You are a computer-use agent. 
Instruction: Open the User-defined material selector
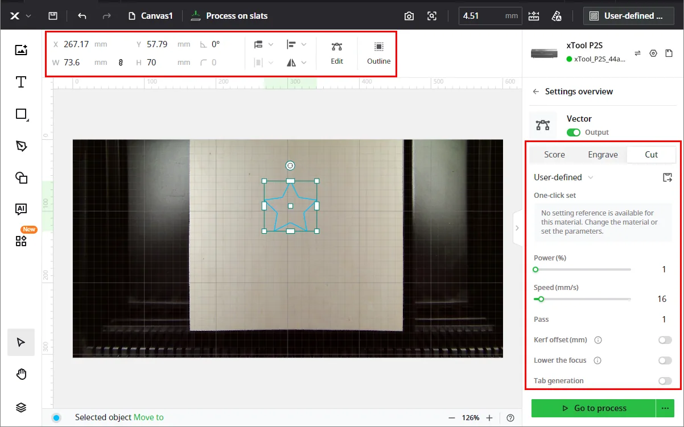(628, 16)
